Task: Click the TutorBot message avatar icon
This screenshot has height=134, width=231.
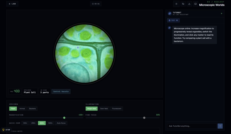Action: [x=169, y=28]
